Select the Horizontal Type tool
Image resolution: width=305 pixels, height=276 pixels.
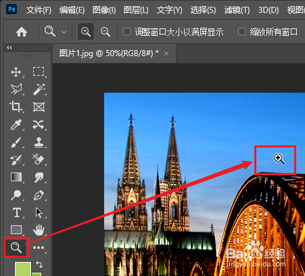16,212
